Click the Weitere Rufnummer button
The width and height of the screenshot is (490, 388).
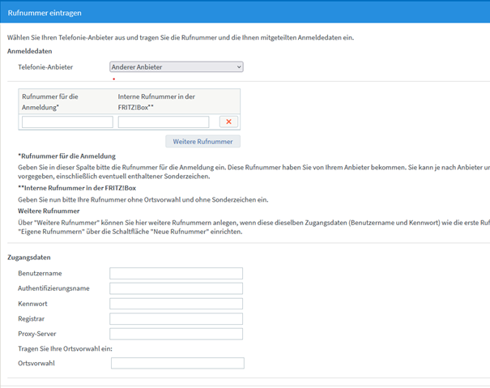click(x=202, y=142)
